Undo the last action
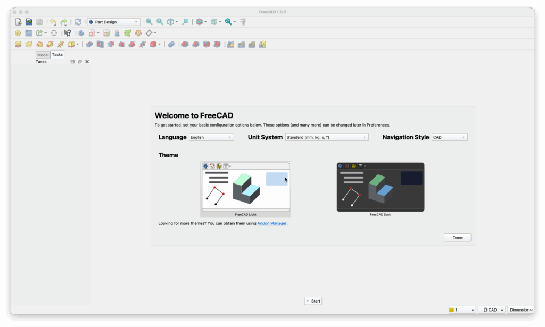Viewport: 545px width, 327px height. (x=53, y=22)
